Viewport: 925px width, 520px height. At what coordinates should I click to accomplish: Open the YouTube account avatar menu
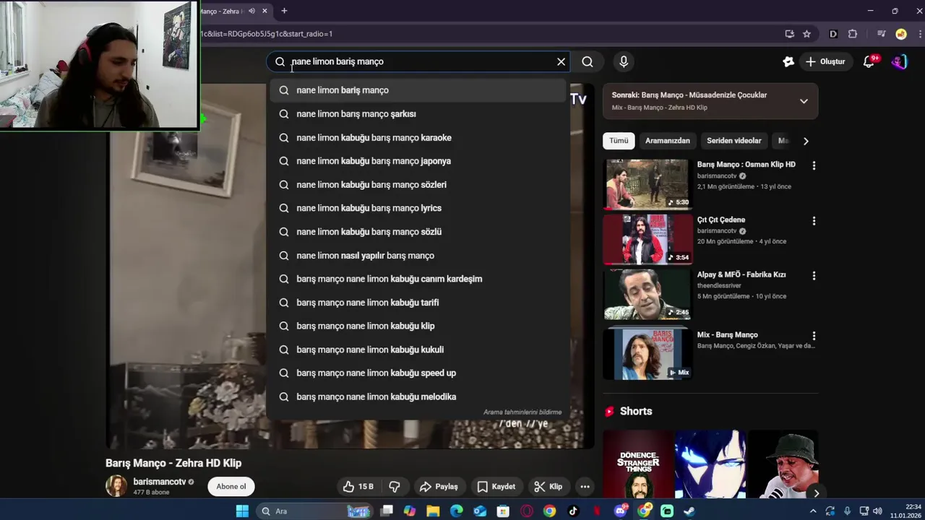tap(899, 61)
